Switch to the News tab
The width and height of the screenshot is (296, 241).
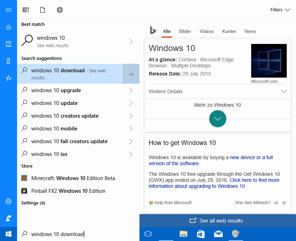[x=250, y=31]
